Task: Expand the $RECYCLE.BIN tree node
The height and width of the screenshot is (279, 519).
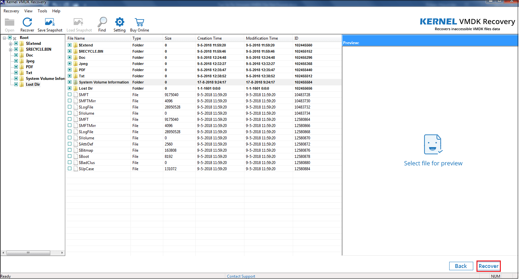Action: point(10,50)
